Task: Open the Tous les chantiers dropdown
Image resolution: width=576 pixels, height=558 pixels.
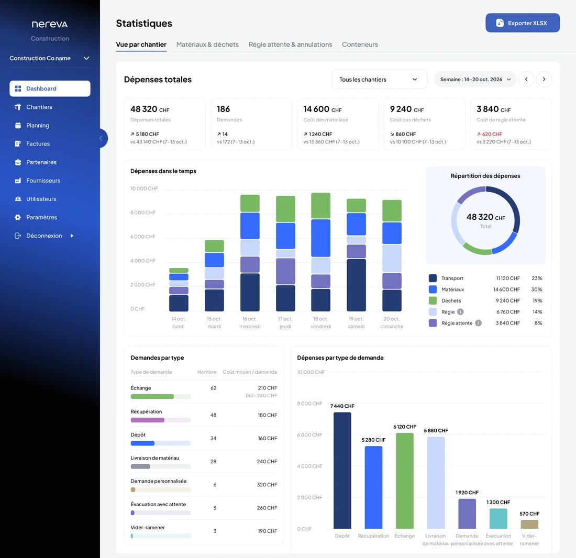Action: pos(380,79)
